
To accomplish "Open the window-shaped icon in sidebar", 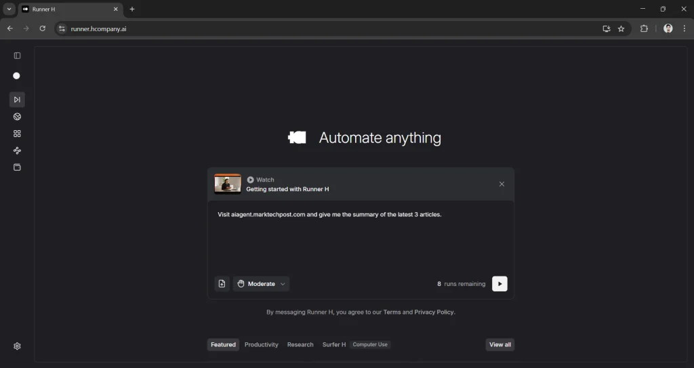I will [x=17, y=167].
